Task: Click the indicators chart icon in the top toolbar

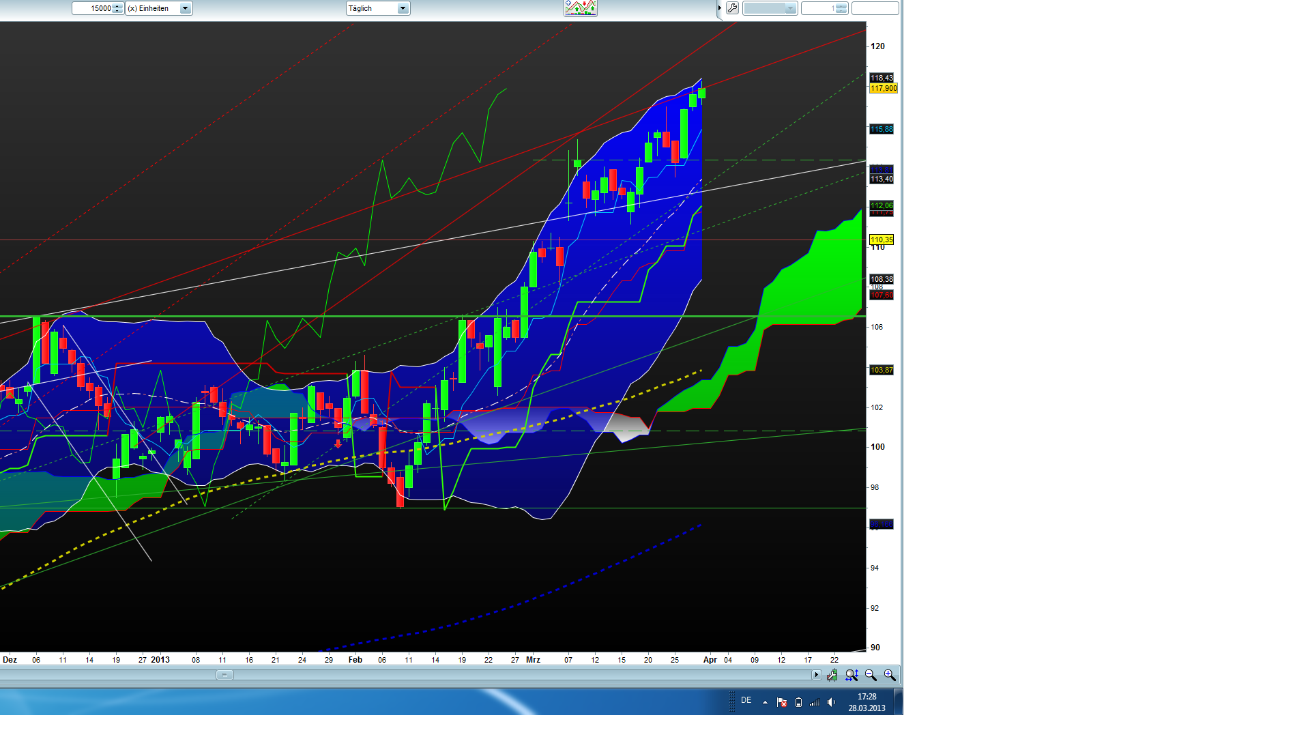Action: [580, 8]
